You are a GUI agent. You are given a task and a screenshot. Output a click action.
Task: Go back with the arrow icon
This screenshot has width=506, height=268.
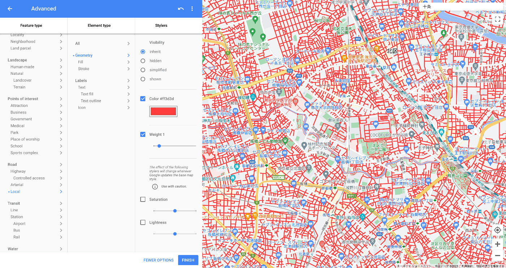tap(10, 9)
